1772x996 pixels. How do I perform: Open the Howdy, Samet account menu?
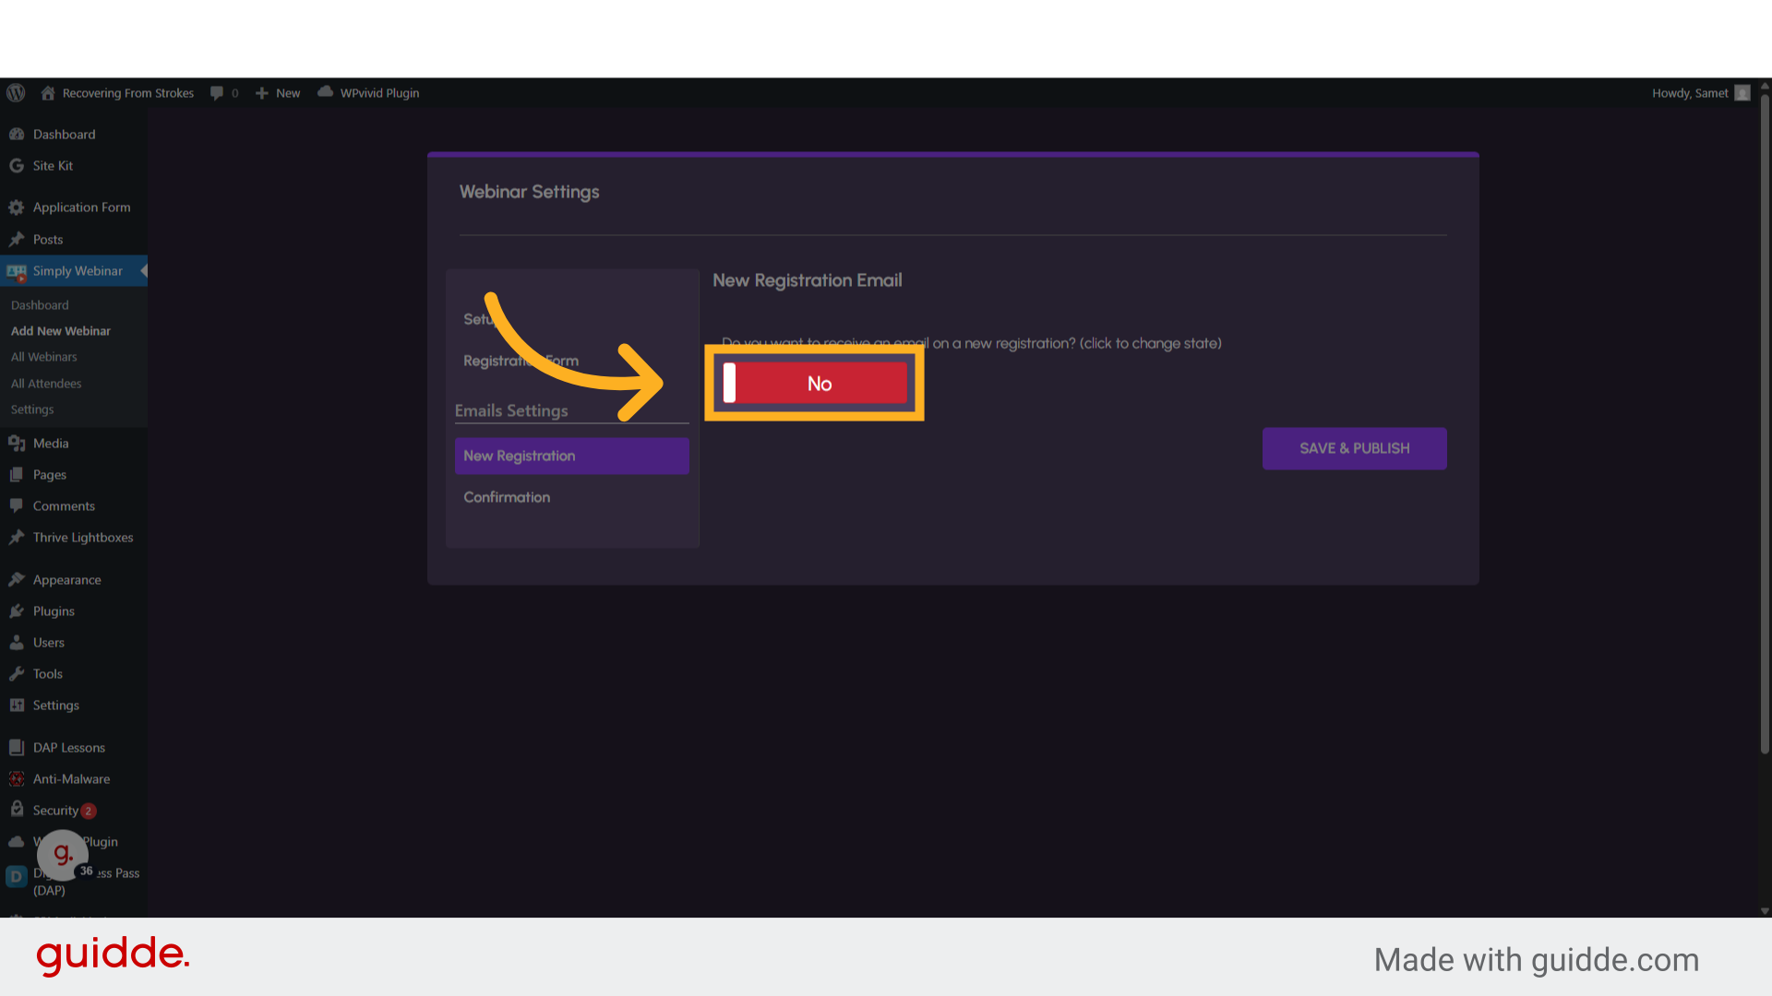point(1700,93)
